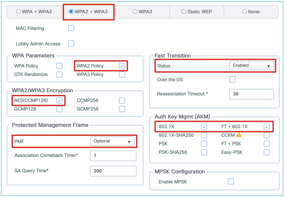Enable the FT + PSK checkbox

coord(267,144)
